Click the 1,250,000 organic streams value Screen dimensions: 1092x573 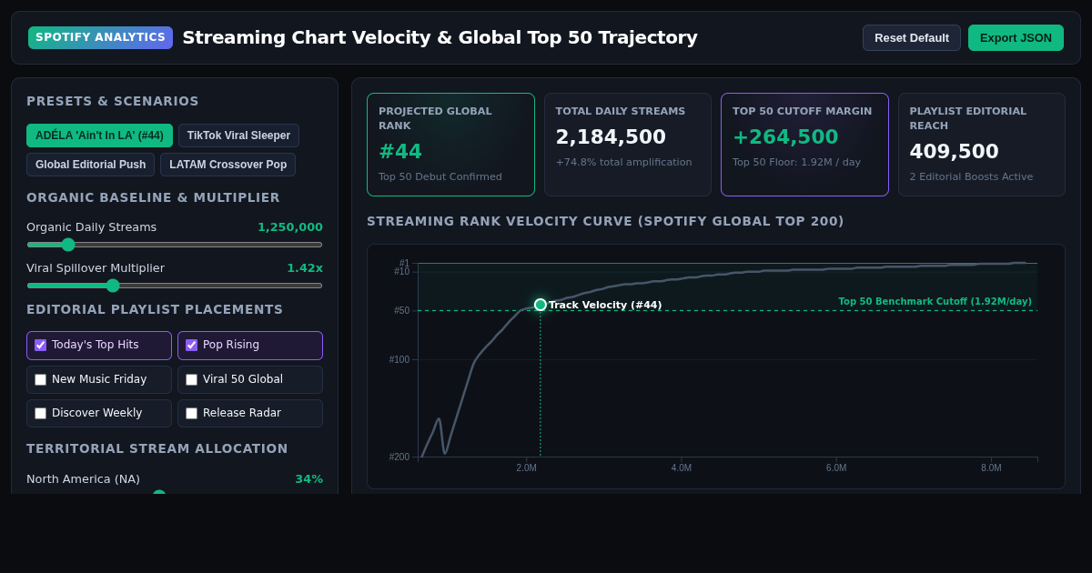pyautogui.click(x=290, y=227)
